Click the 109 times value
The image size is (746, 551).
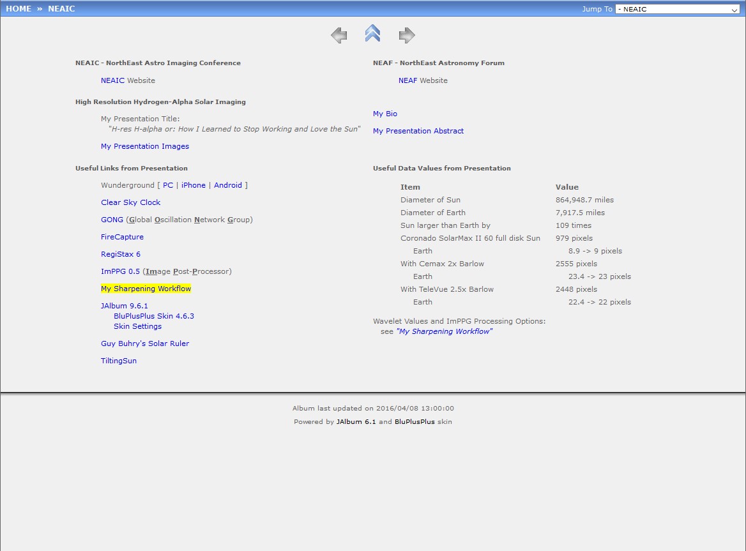click(x=574, y=225)
